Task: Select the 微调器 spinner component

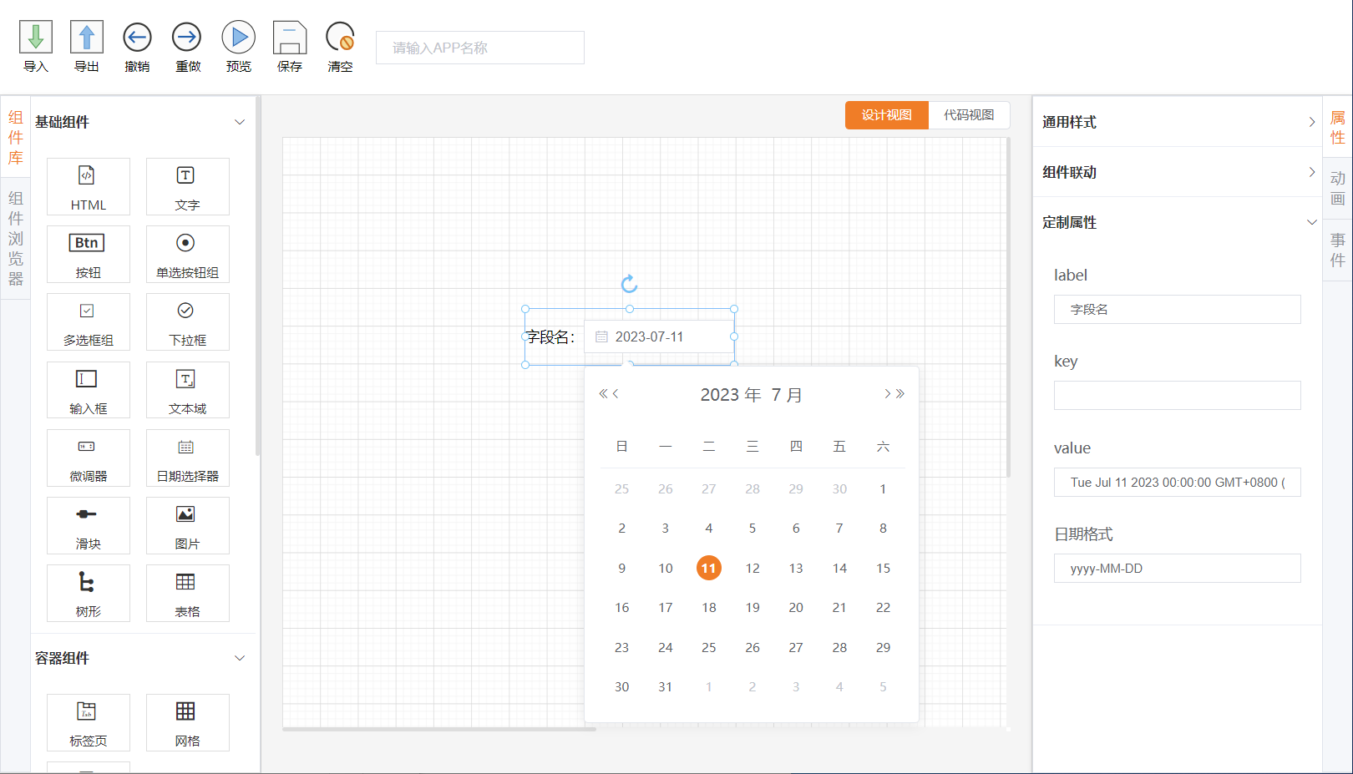Action: (x=89, y=458)
